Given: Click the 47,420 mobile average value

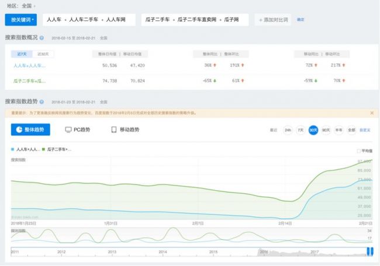Looking at the screenshot, I should (x=137, y=65).
